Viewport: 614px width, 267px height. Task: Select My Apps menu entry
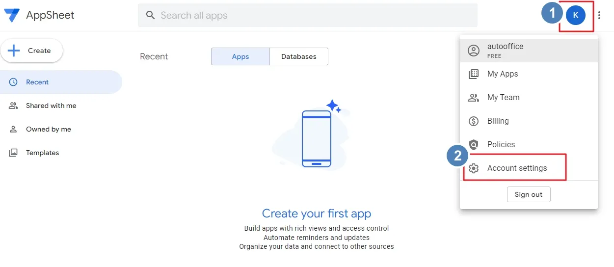tap(529, 74)
